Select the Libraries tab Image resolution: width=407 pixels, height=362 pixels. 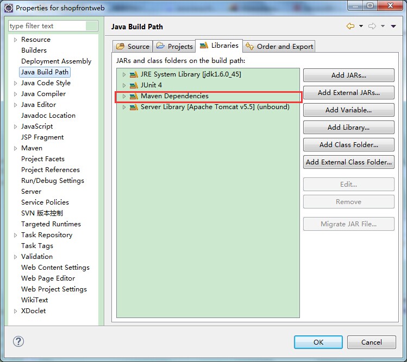pyautogui.click(x=219, y=46)
